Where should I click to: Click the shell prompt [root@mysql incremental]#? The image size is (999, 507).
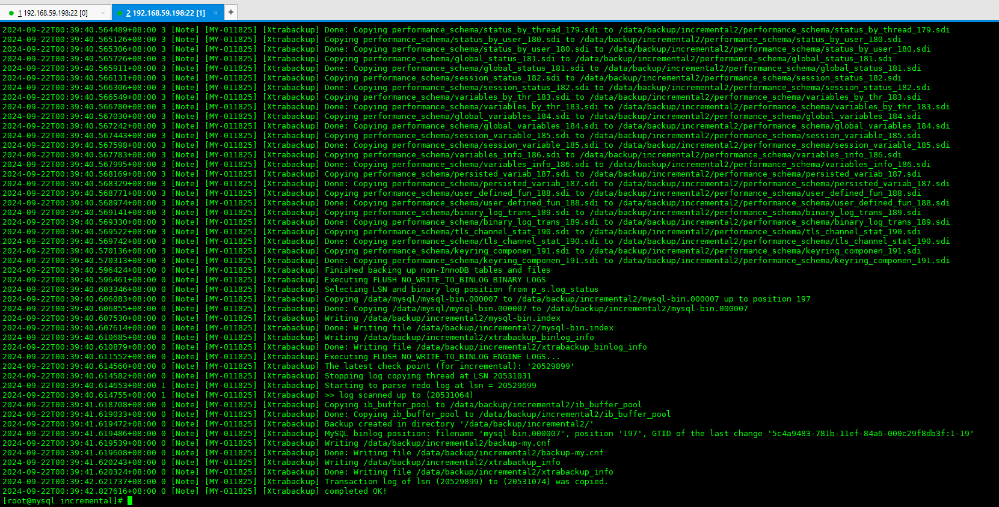(x=63, y=501)
